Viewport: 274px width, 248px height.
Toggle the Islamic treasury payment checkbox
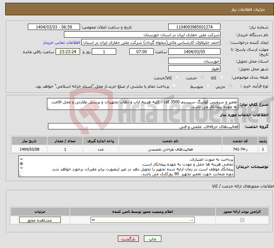click(x=174, y=86)
